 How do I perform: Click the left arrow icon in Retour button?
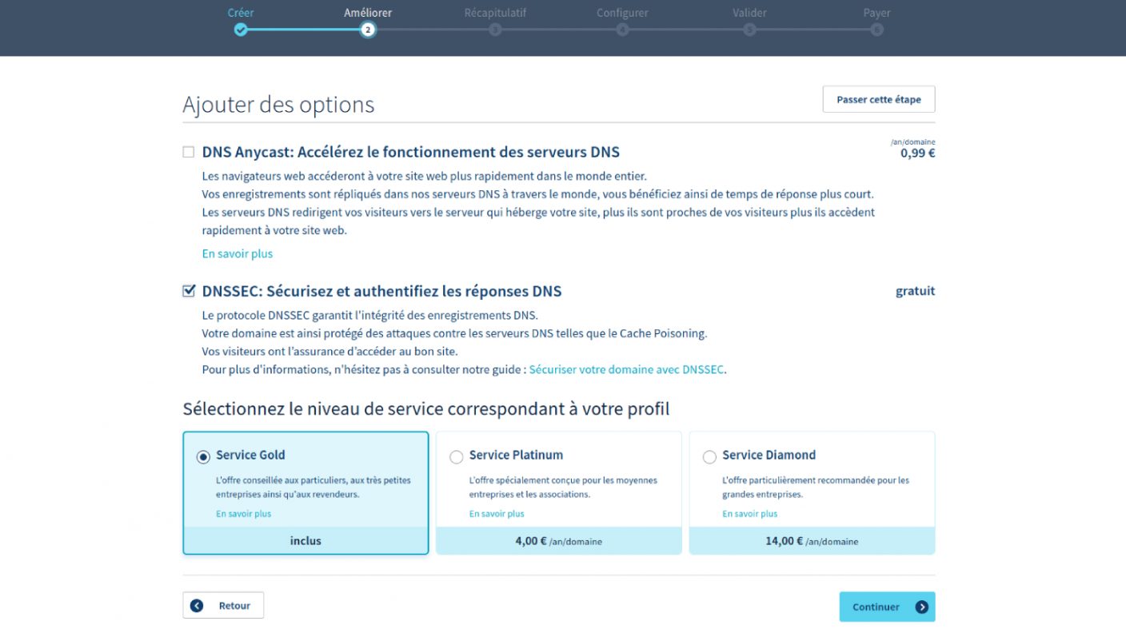tap(197, 606)
